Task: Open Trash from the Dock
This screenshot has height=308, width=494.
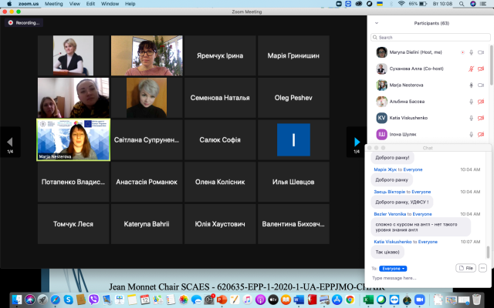Action: pos(477,300)
